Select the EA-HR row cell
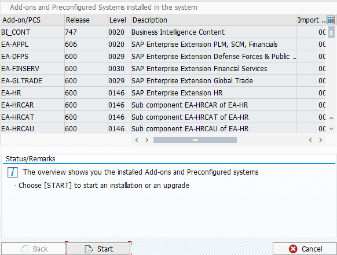The image size is (337, 255). click(32, 93)
